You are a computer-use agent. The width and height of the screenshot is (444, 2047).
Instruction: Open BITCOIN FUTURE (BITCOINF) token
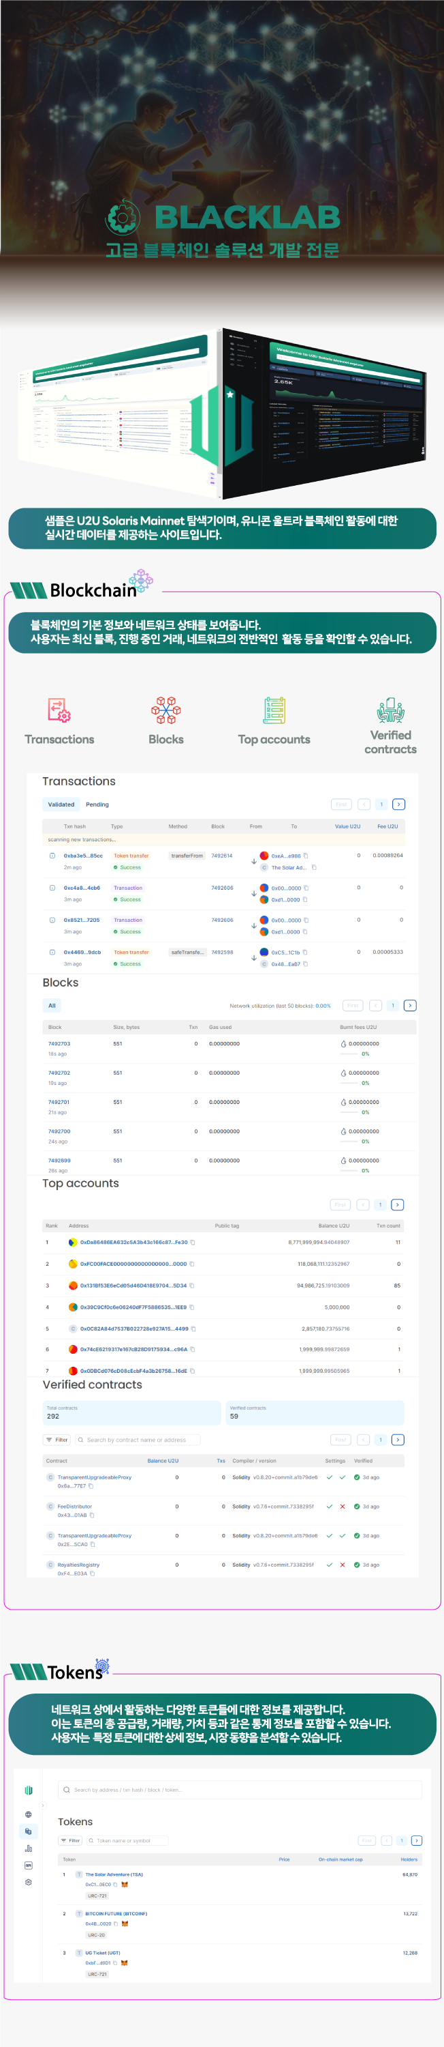[116, 1913]
